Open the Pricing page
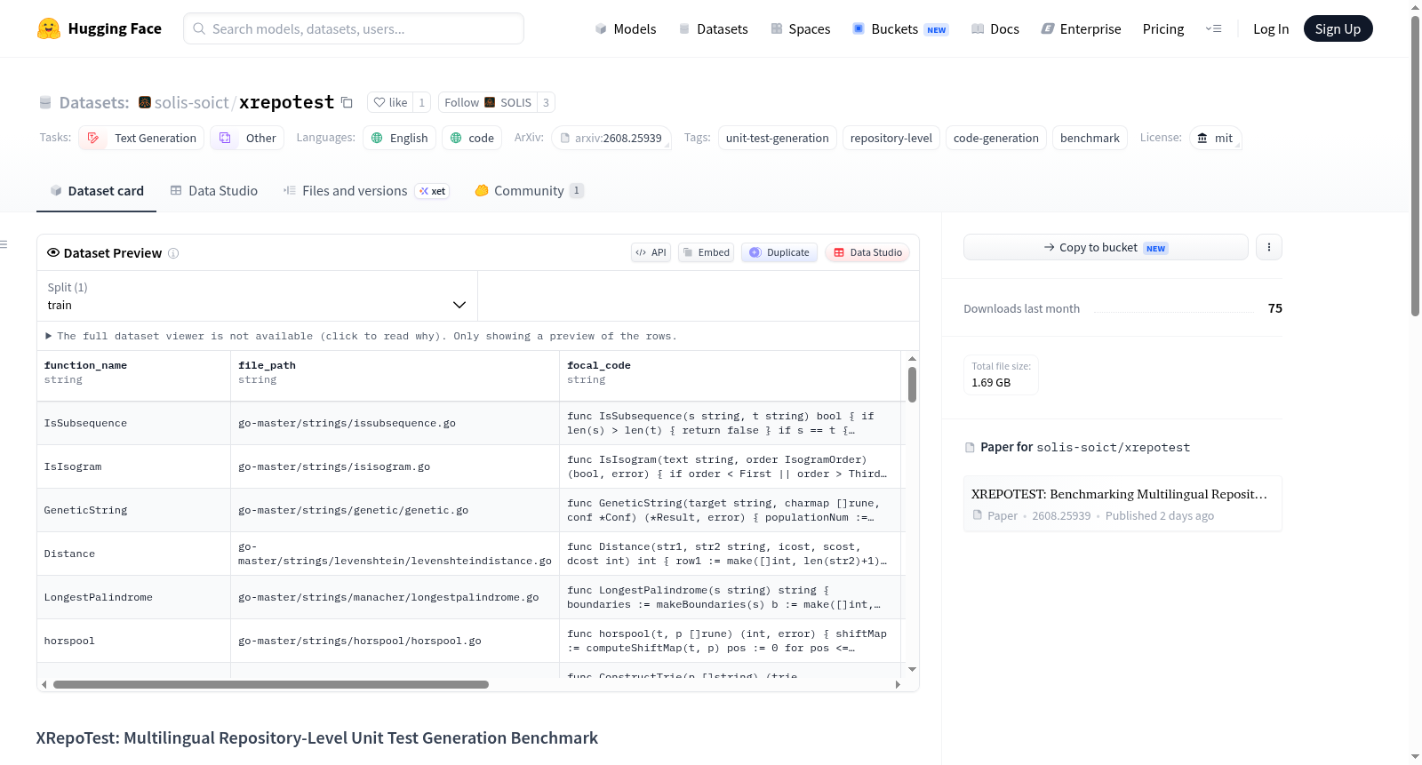 click(1163, 28)
